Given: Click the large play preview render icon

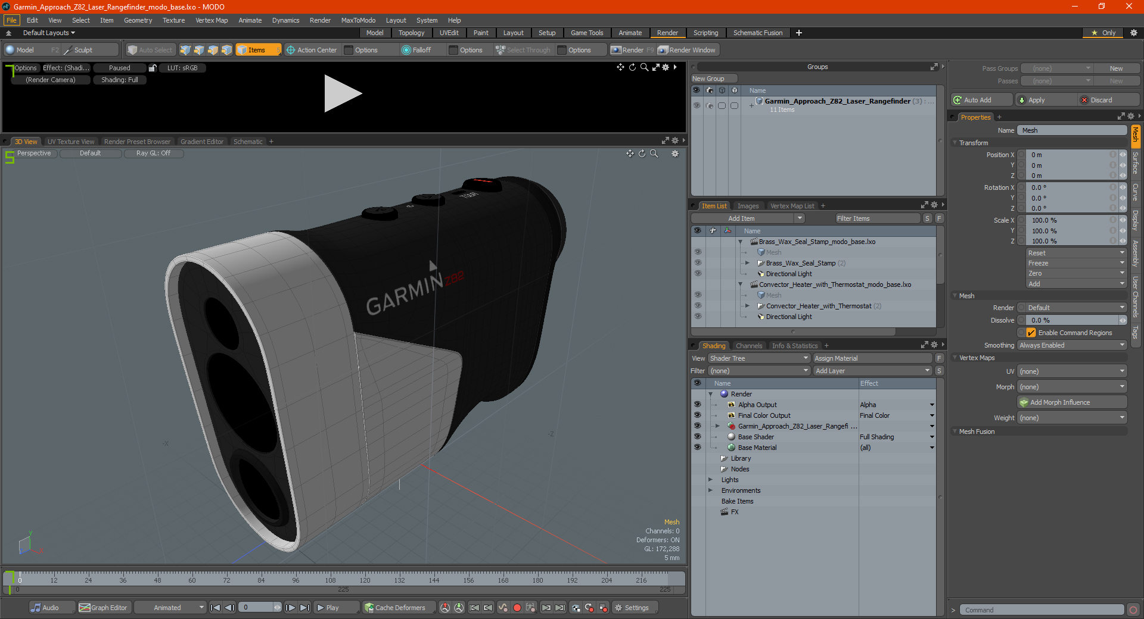Looking at the screenshot, I should pos(343,93).
